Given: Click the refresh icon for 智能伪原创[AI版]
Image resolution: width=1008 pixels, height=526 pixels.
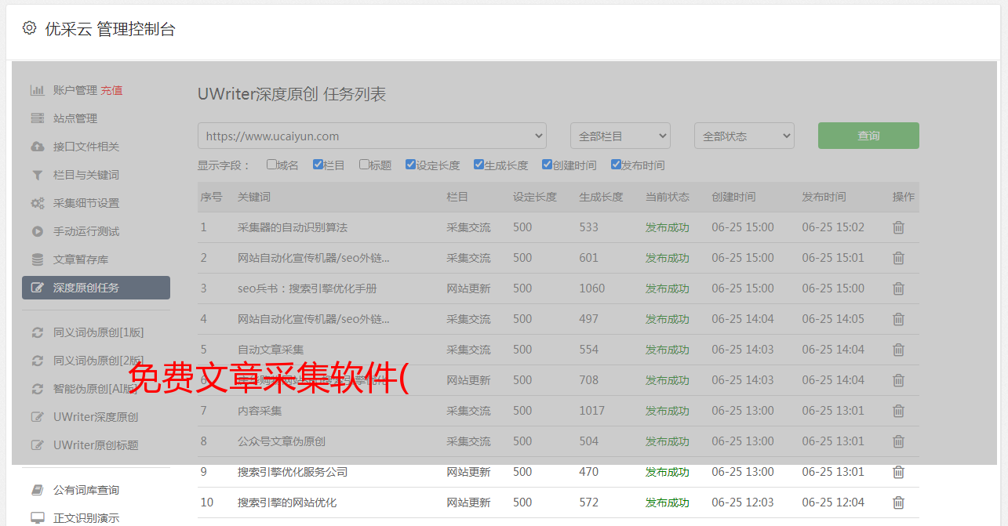Looking at the screenshot, I should pos(37,389).
